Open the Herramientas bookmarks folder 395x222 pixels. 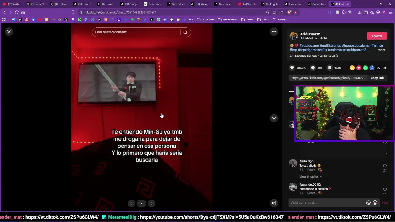228,19
